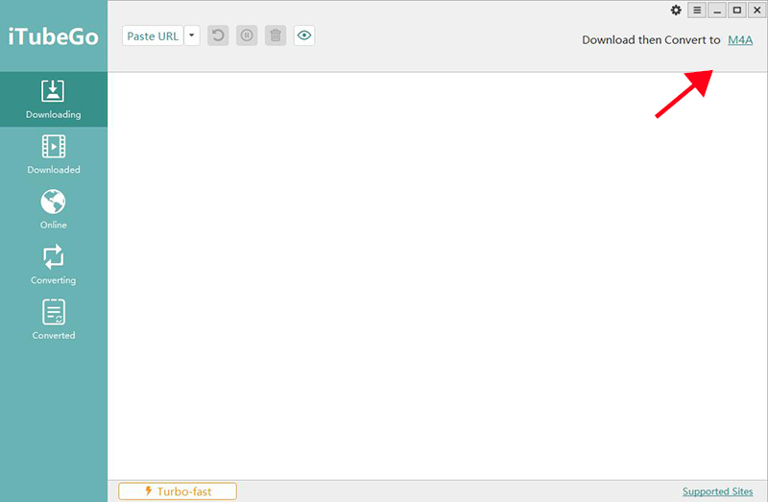Switch to the Downloading tab

coord(54,100)
